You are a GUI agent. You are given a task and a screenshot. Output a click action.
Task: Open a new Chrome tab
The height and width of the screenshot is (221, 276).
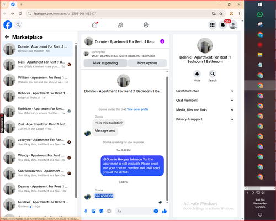[x=22, y=4]
